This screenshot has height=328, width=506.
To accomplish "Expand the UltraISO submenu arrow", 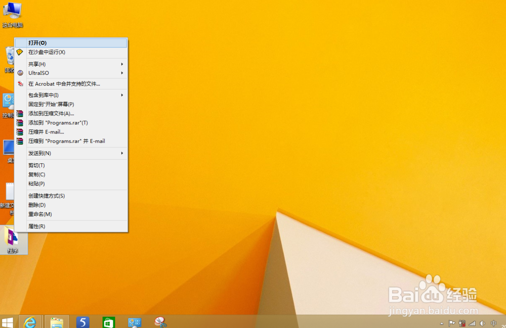I will tap(122, 73).
